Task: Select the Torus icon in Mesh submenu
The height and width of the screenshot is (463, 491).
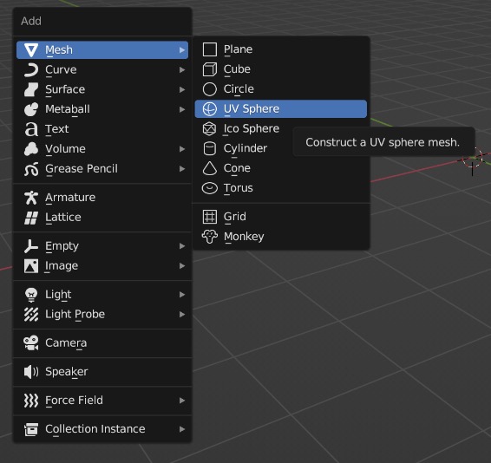Action: click(x=209, y=188)
